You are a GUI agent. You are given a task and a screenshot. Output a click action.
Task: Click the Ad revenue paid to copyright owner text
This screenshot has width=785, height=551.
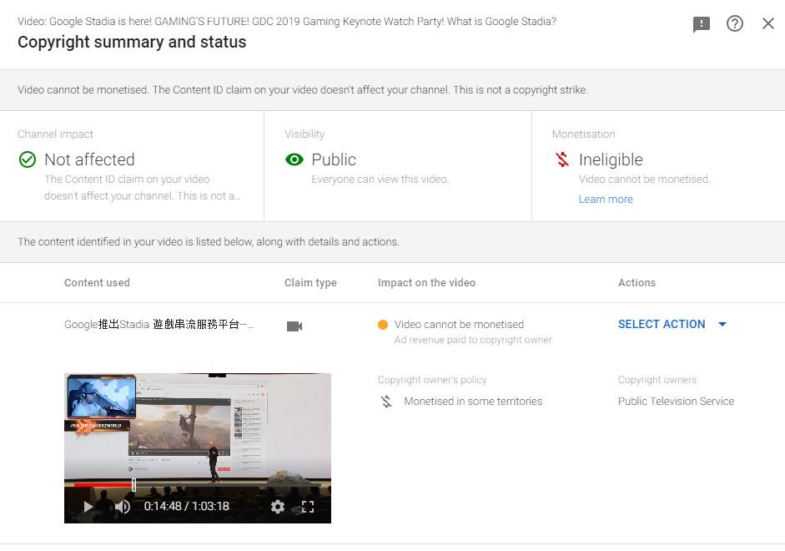pos(473,340)
